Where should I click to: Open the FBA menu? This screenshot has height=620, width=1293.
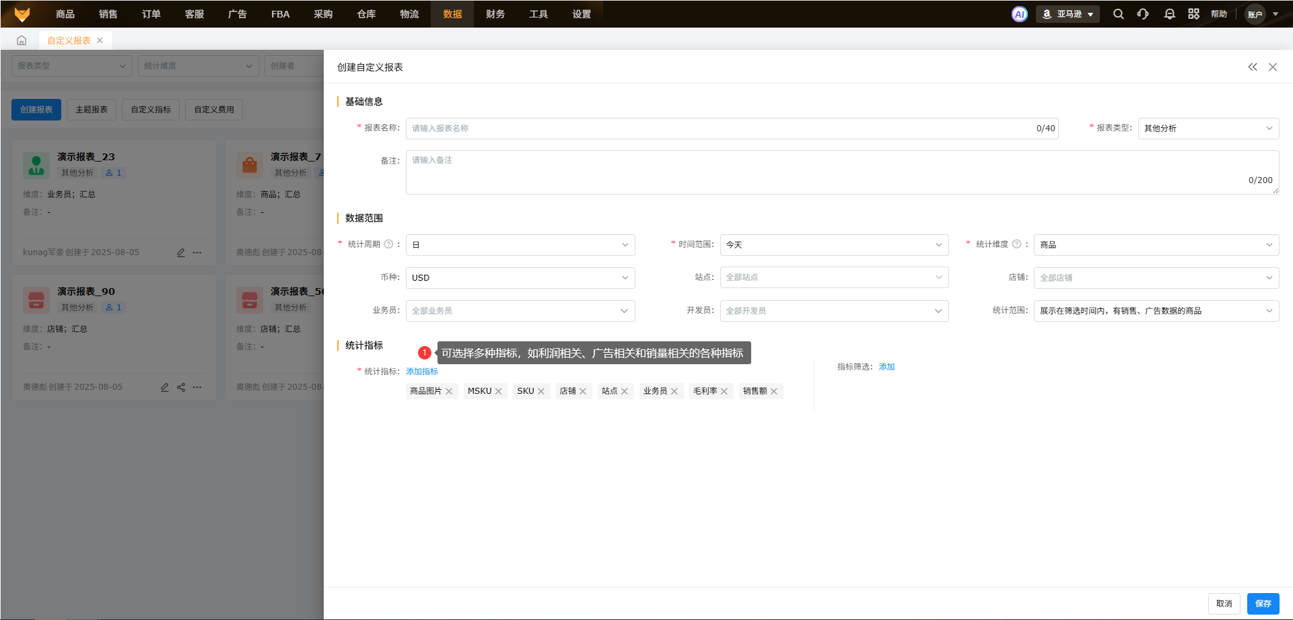280,14
